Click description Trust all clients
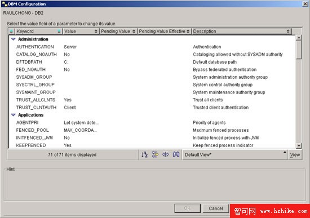Viewport: 310px width, 218px height. (x=208, y=100)
